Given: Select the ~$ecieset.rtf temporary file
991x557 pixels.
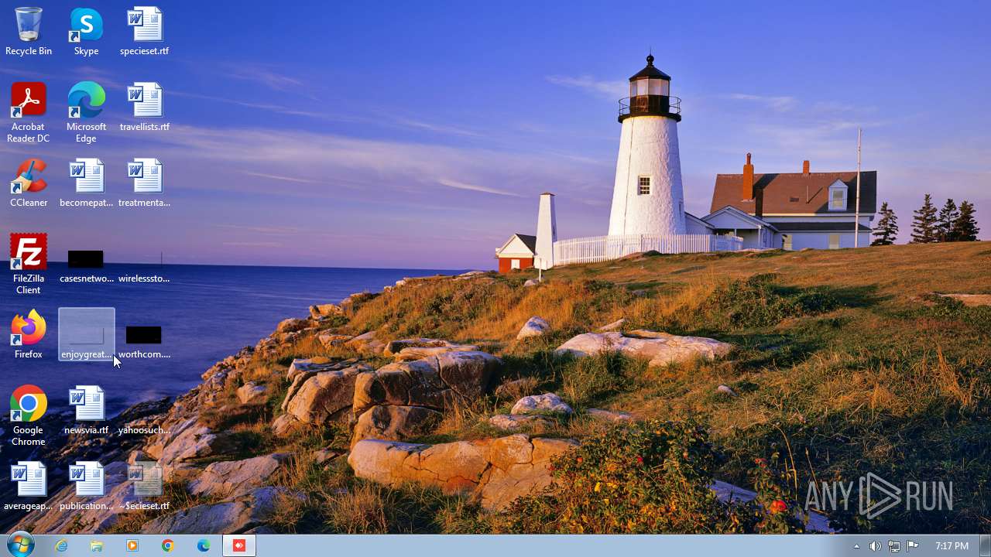Looking at the screenshot, I should [144, 487].
